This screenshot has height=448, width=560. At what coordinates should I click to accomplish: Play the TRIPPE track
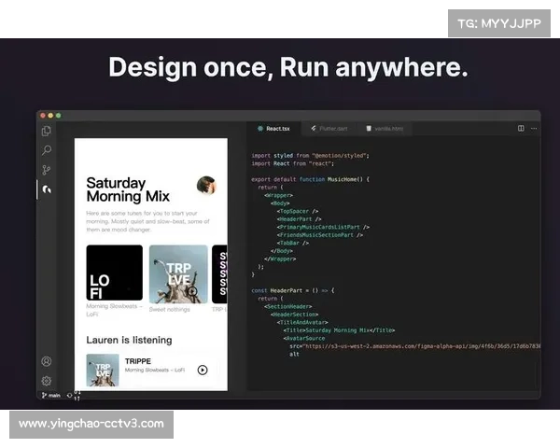pyautogui.click(x=203, y=370)
